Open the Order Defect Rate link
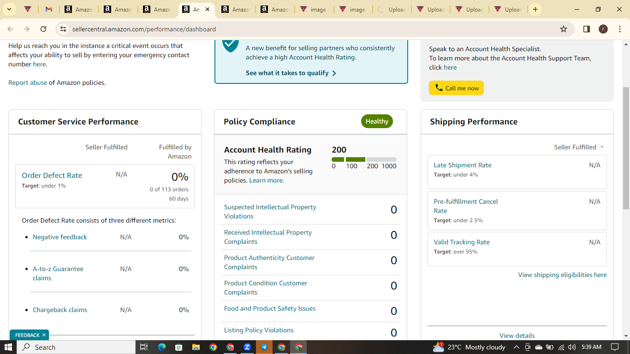The height and width of the screenshot is (354, 630). coord(52,175)
